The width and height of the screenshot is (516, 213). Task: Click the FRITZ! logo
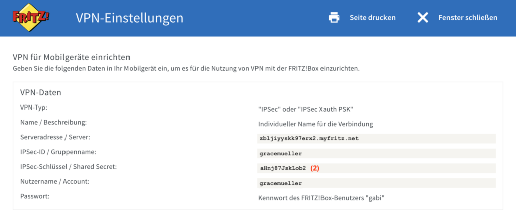tap(31, 18)
